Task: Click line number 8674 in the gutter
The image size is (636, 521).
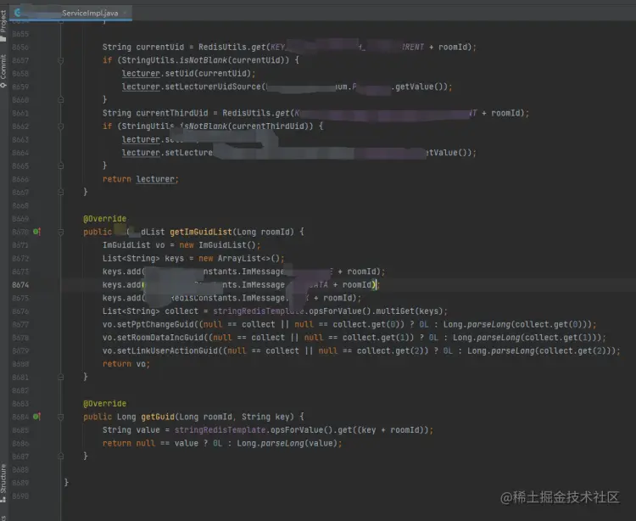Action: pyautogui.click(x=20, y=285)
